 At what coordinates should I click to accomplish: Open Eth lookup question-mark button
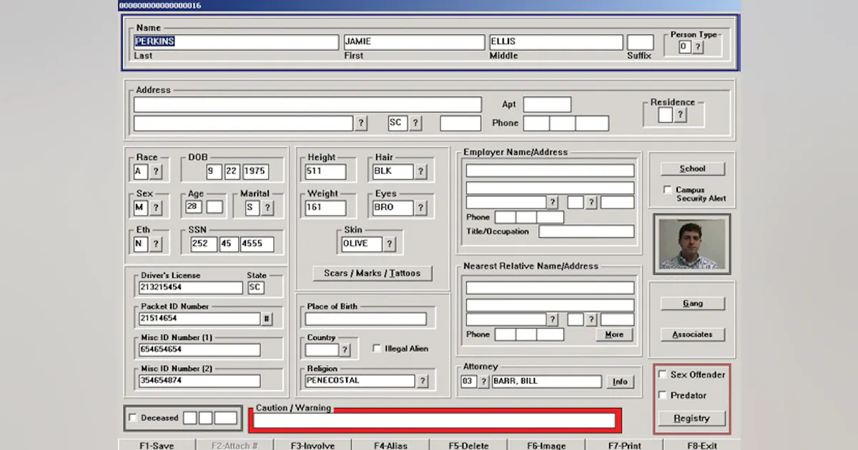click(x=156, y=244)
